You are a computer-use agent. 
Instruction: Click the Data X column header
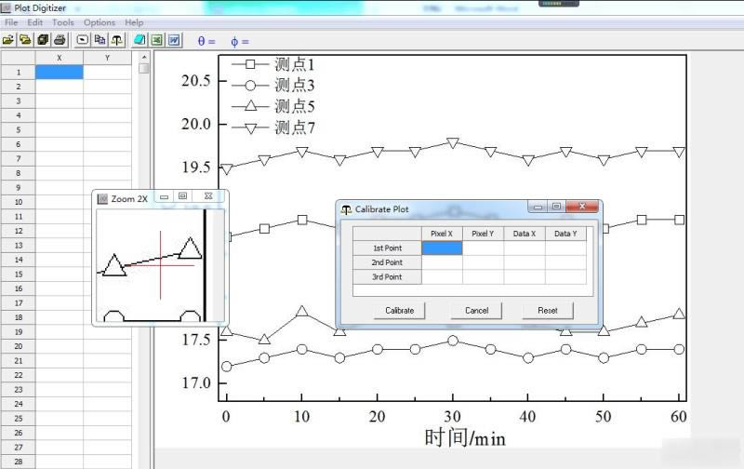[525, 234]
